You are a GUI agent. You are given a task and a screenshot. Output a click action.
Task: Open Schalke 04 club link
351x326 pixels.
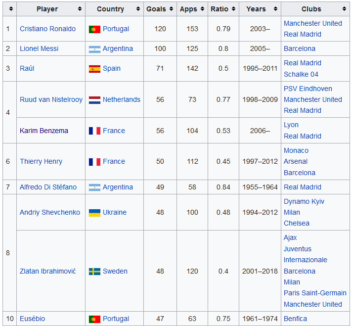(301, 74)
